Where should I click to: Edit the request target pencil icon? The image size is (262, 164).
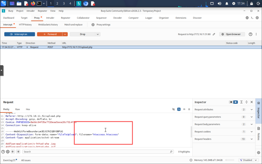pyautogui.click(x=214, y=34)
